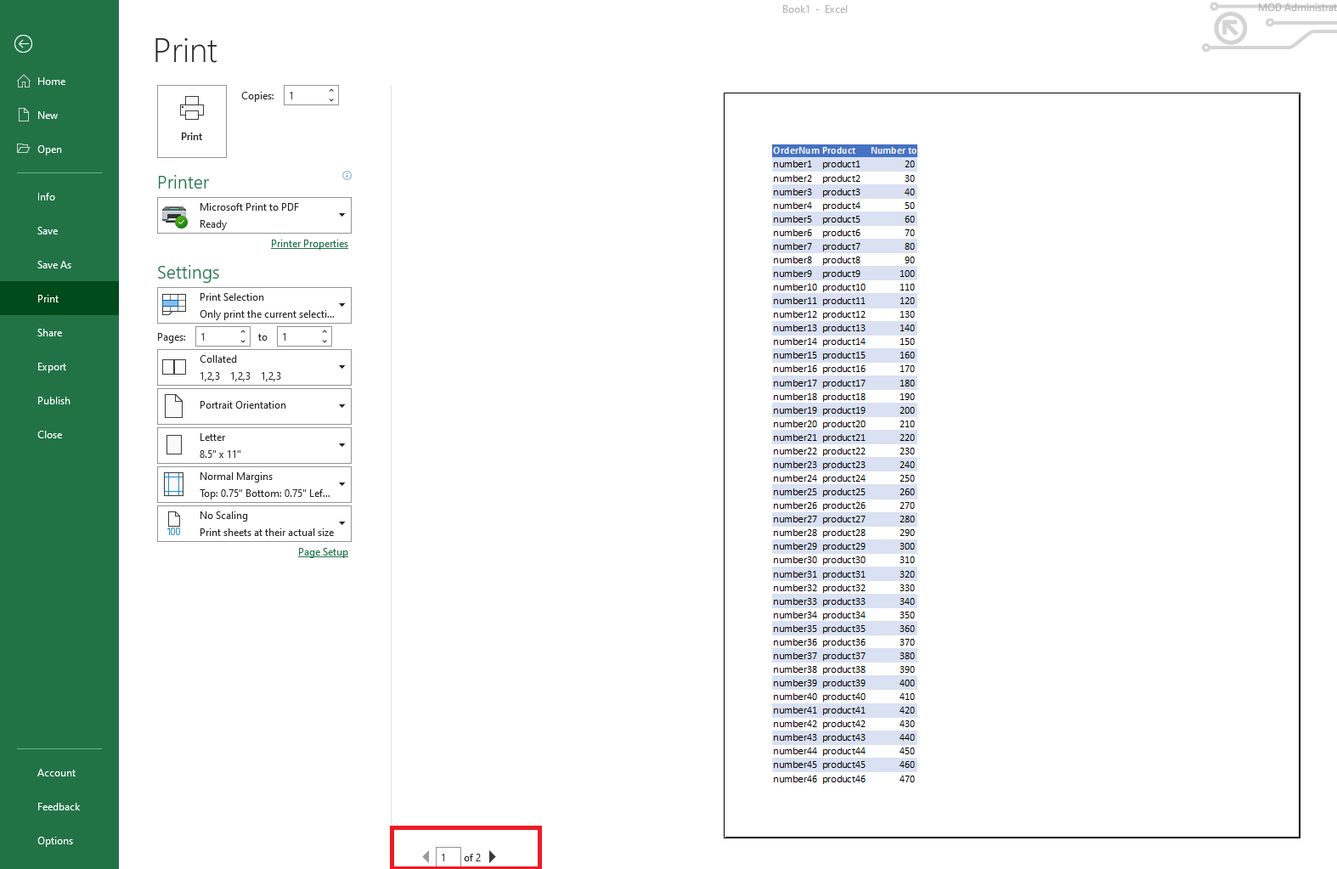Open the Microsoft Print to PDF printer dropdown
1337x869 pixels.
(x=254, y=216)
